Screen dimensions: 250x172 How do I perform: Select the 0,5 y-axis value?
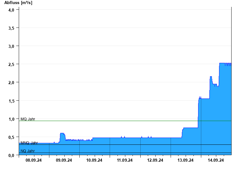tap(11, 137)
